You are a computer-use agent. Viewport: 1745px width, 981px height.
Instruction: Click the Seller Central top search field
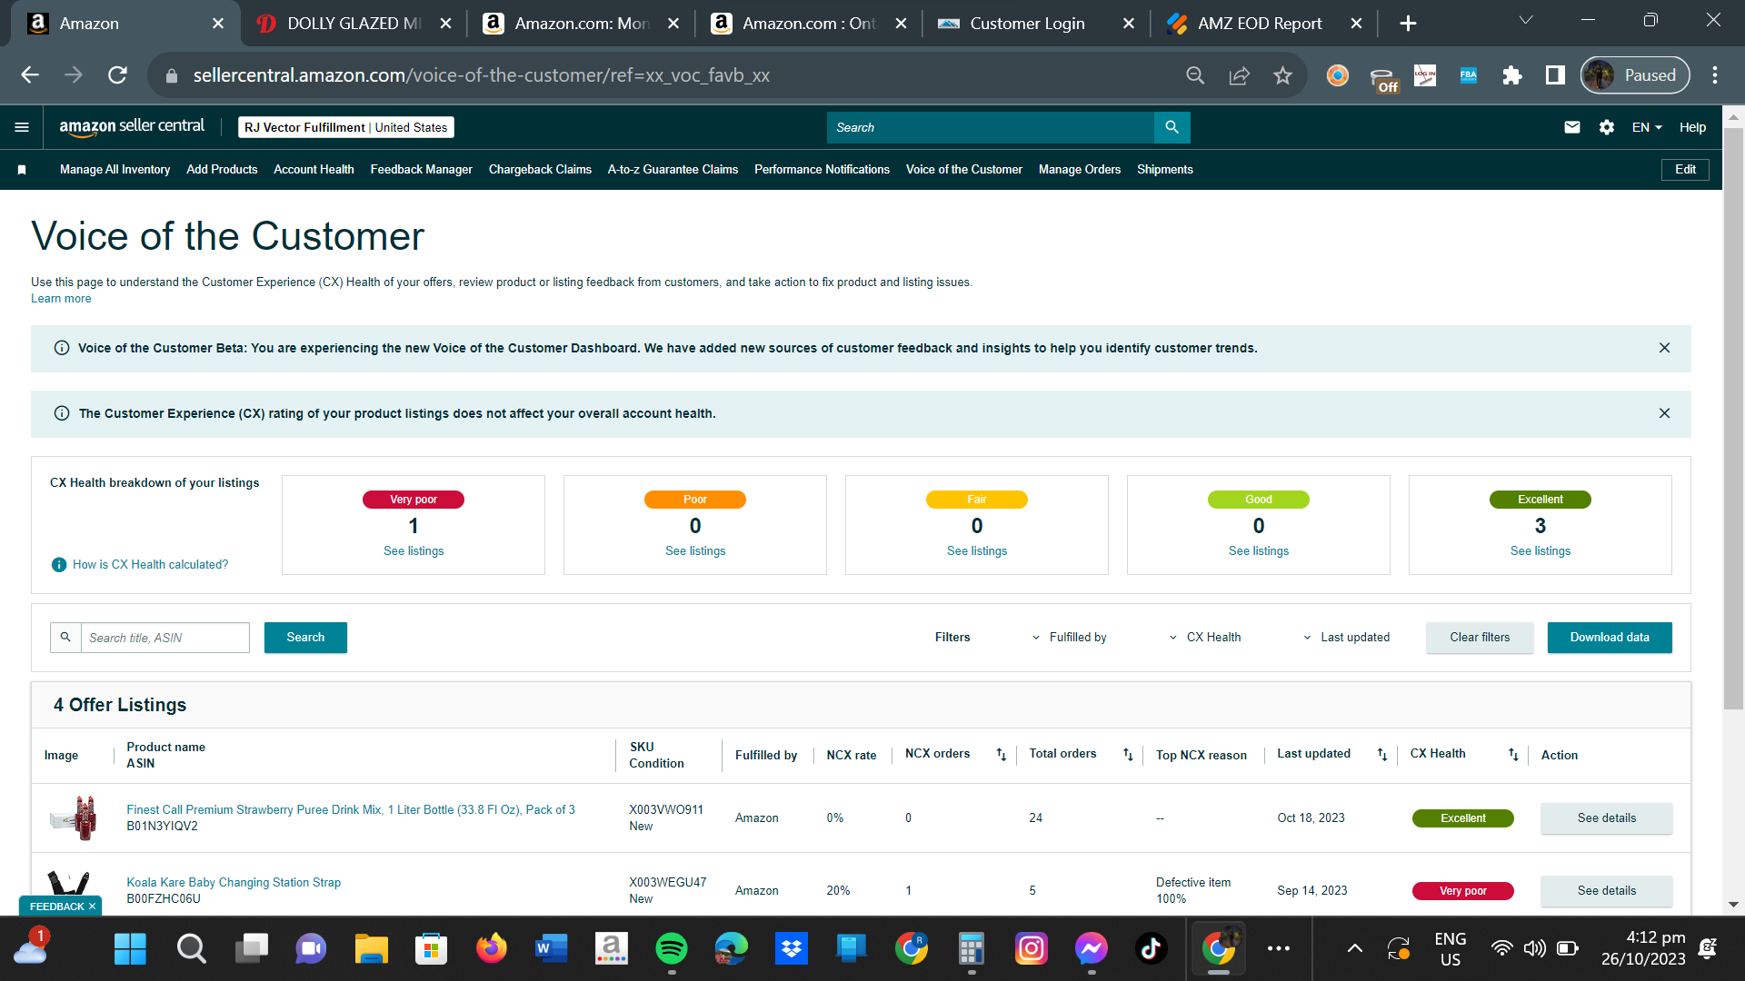point(991,127)
